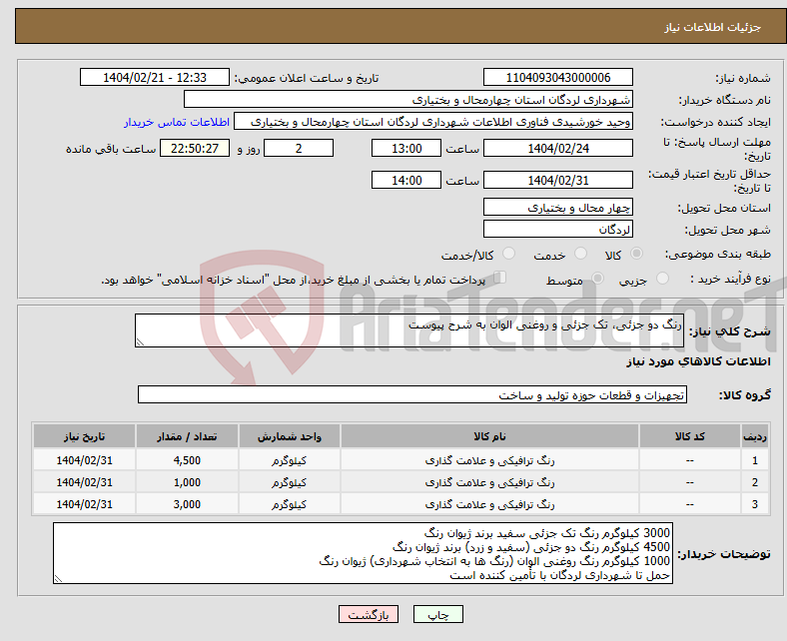Click row number 3 cell
Image resolution: width=787 pixels, height=641 pixels.
754,504
